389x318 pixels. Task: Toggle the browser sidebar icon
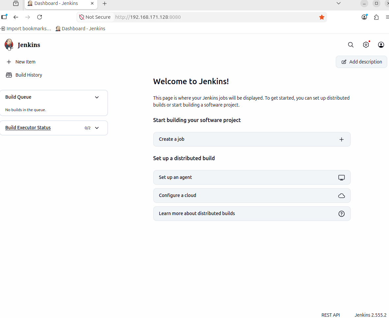tap(4, 17)
